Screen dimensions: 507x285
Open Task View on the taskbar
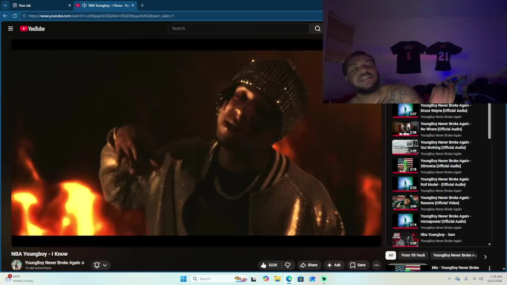point(254,279)
